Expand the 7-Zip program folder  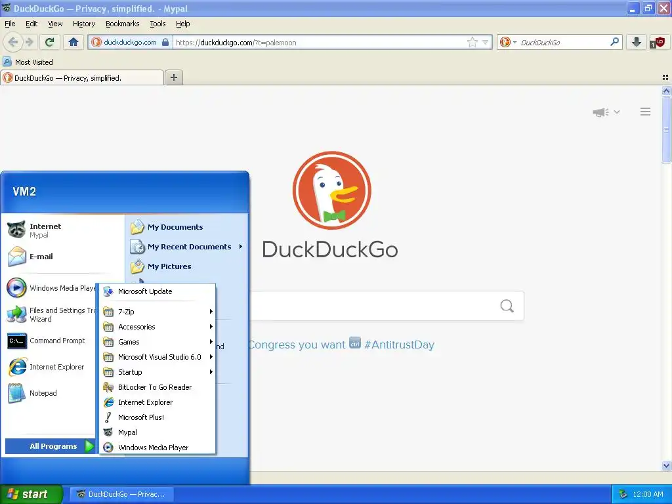(x=157, y=312)
